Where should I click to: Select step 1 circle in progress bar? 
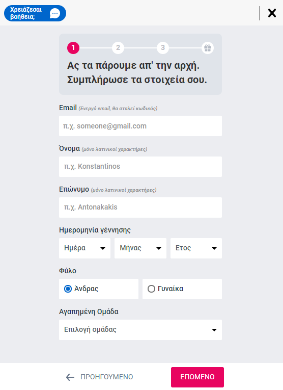point(73,48)
